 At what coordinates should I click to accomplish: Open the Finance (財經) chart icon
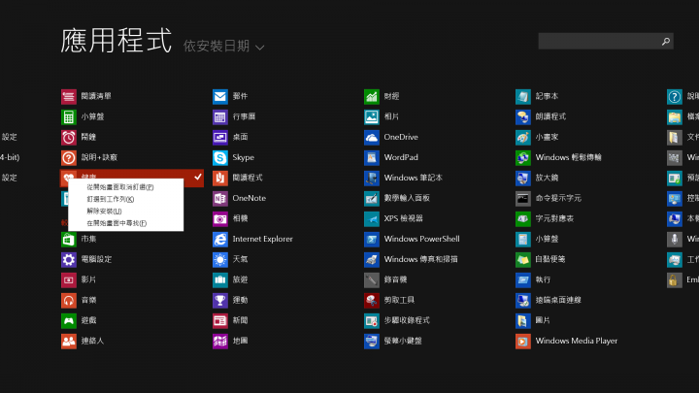click(372, 96)
